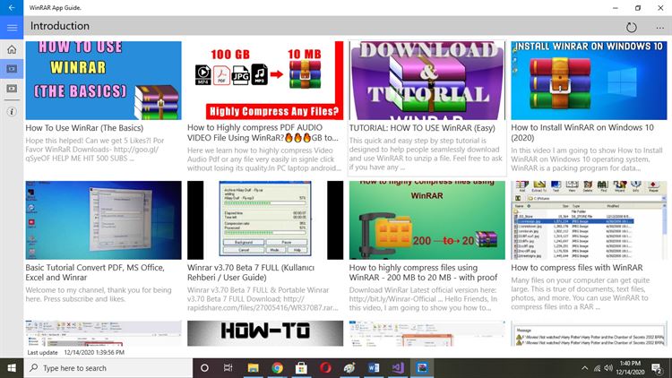Click the 'Introduction' page heading
Image resolution: width=672 pixels, height=378 pixels.
click(60, 26)
